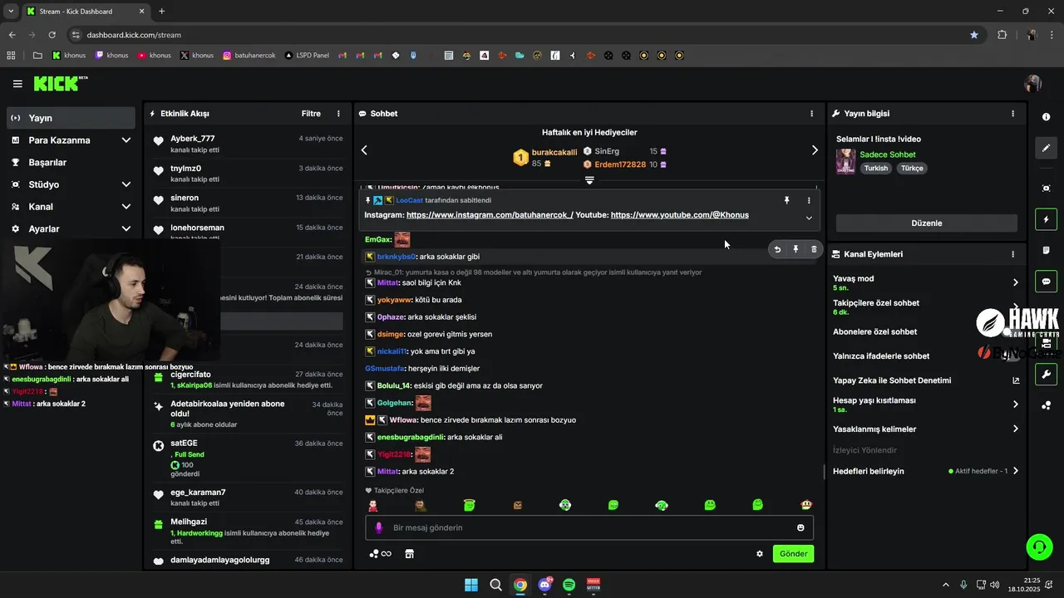Click the document notes icon in right toolbar
1064x598 pixels.
click(1046, 250)
